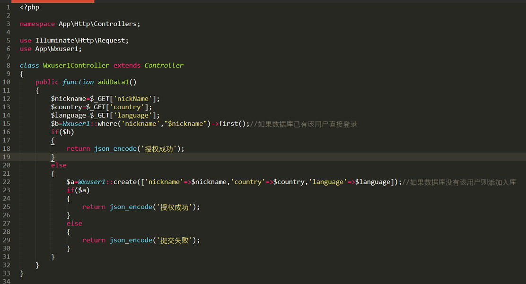This screenshot has height=284, width=526.
Task: Click the 'else' keyword on line 27
Action: [x=74, y=224]
